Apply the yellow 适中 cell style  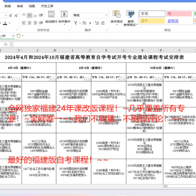coord(152,21)
